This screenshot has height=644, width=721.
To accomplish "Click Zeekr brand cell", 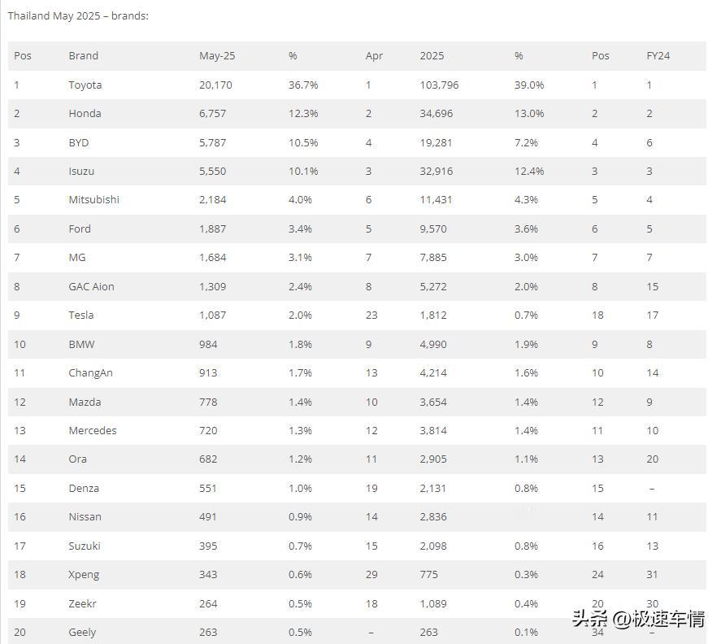I will pos(82,603).
